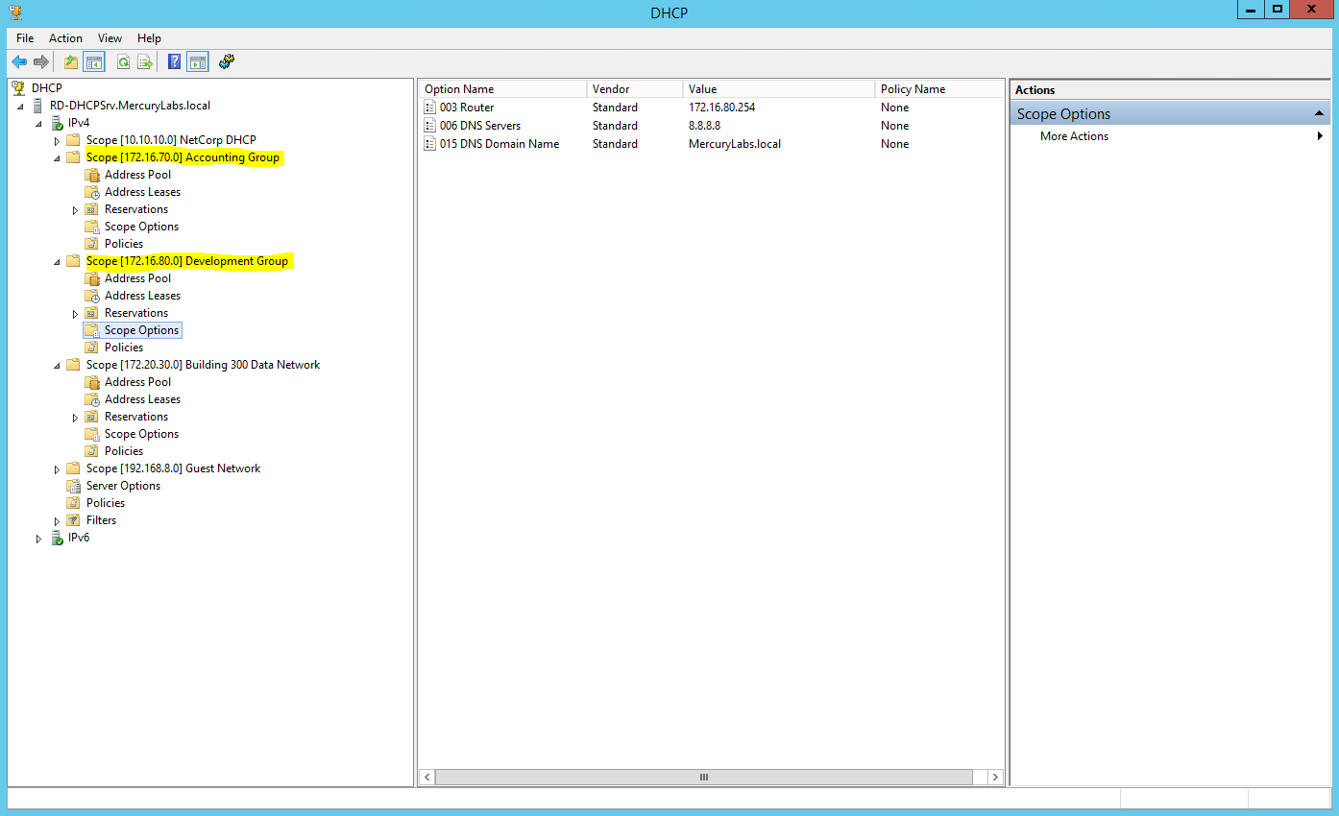Screen dimensions: 1339x816
Task: Click the 003 Router option icon
Action: coord(430,108)
